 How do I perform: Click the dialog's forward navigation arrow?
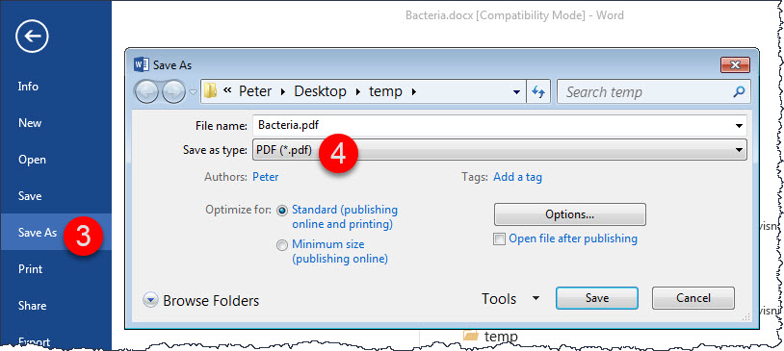(x=174, y=92)
